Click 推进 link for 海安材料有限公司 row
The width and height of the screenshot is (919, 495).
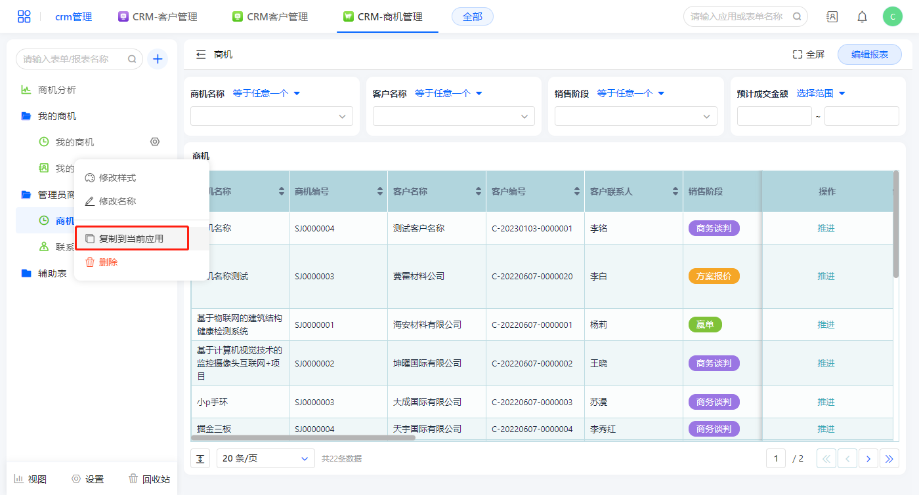click(826, 325)
